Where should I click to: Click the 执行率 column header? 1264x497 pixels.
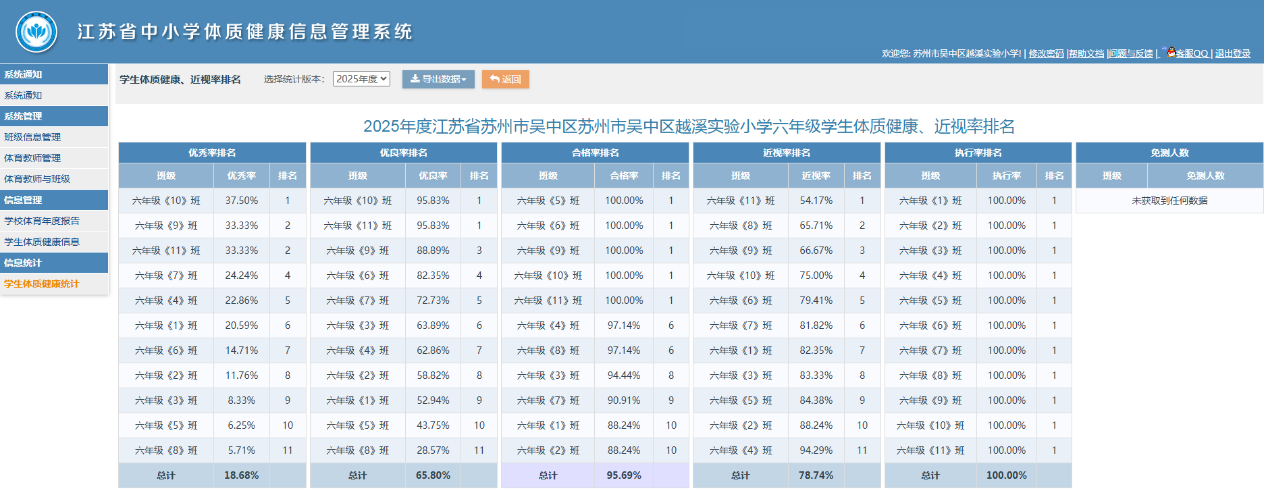point(1007,176)
